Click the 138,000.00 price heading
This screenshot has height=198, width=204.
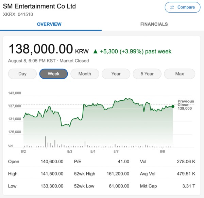41,49
